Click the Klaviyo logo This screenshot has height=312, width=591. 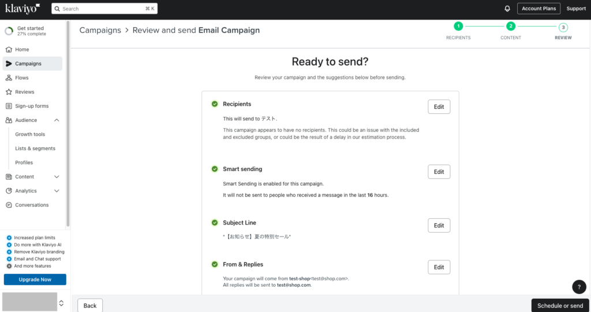pyautogui.click(x=23, y=9)
